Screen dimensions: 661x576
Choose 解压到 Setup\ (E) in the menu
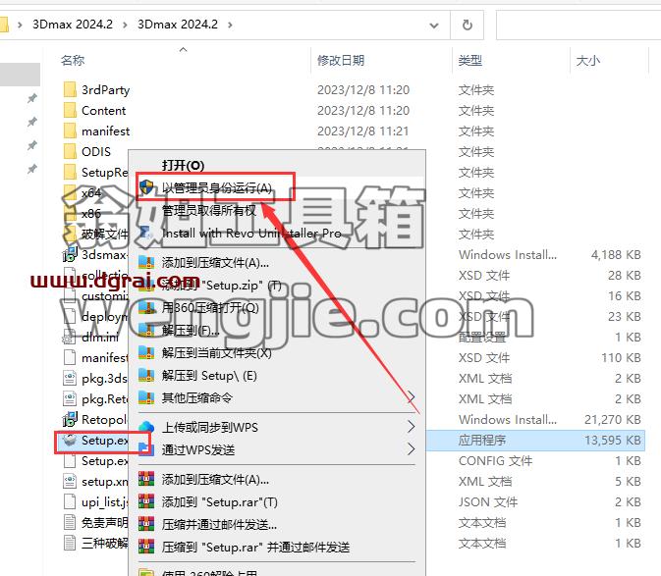[209, 375]
